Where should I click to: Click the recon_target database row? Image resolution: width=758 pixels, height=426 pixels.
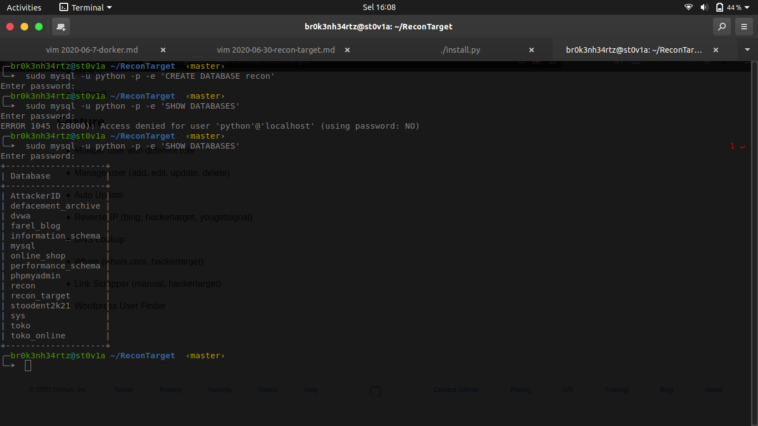[x=55, y=296]
